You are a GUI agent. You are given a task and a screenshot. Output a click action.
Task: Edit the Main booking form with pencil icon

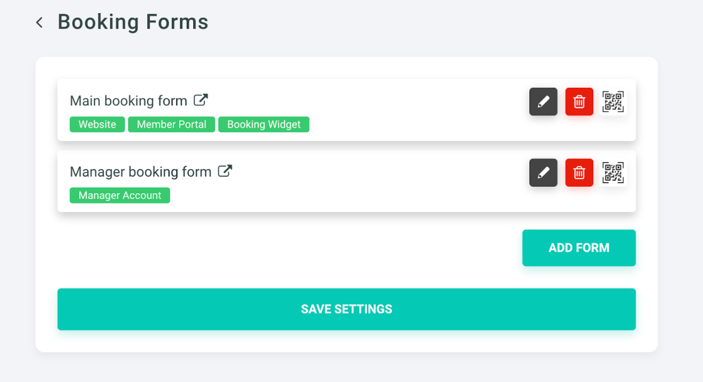[x=543, y=102]
